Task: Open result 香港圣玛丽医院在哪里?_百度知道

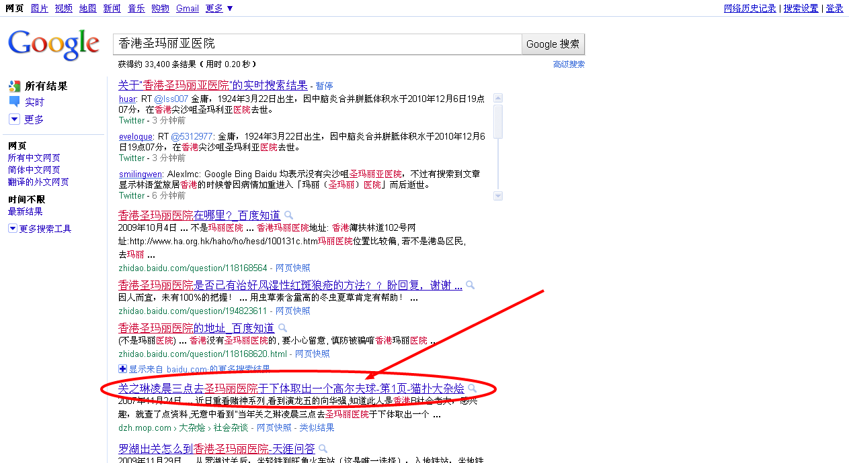Action: pyautogui.click(x=200, y=215)
